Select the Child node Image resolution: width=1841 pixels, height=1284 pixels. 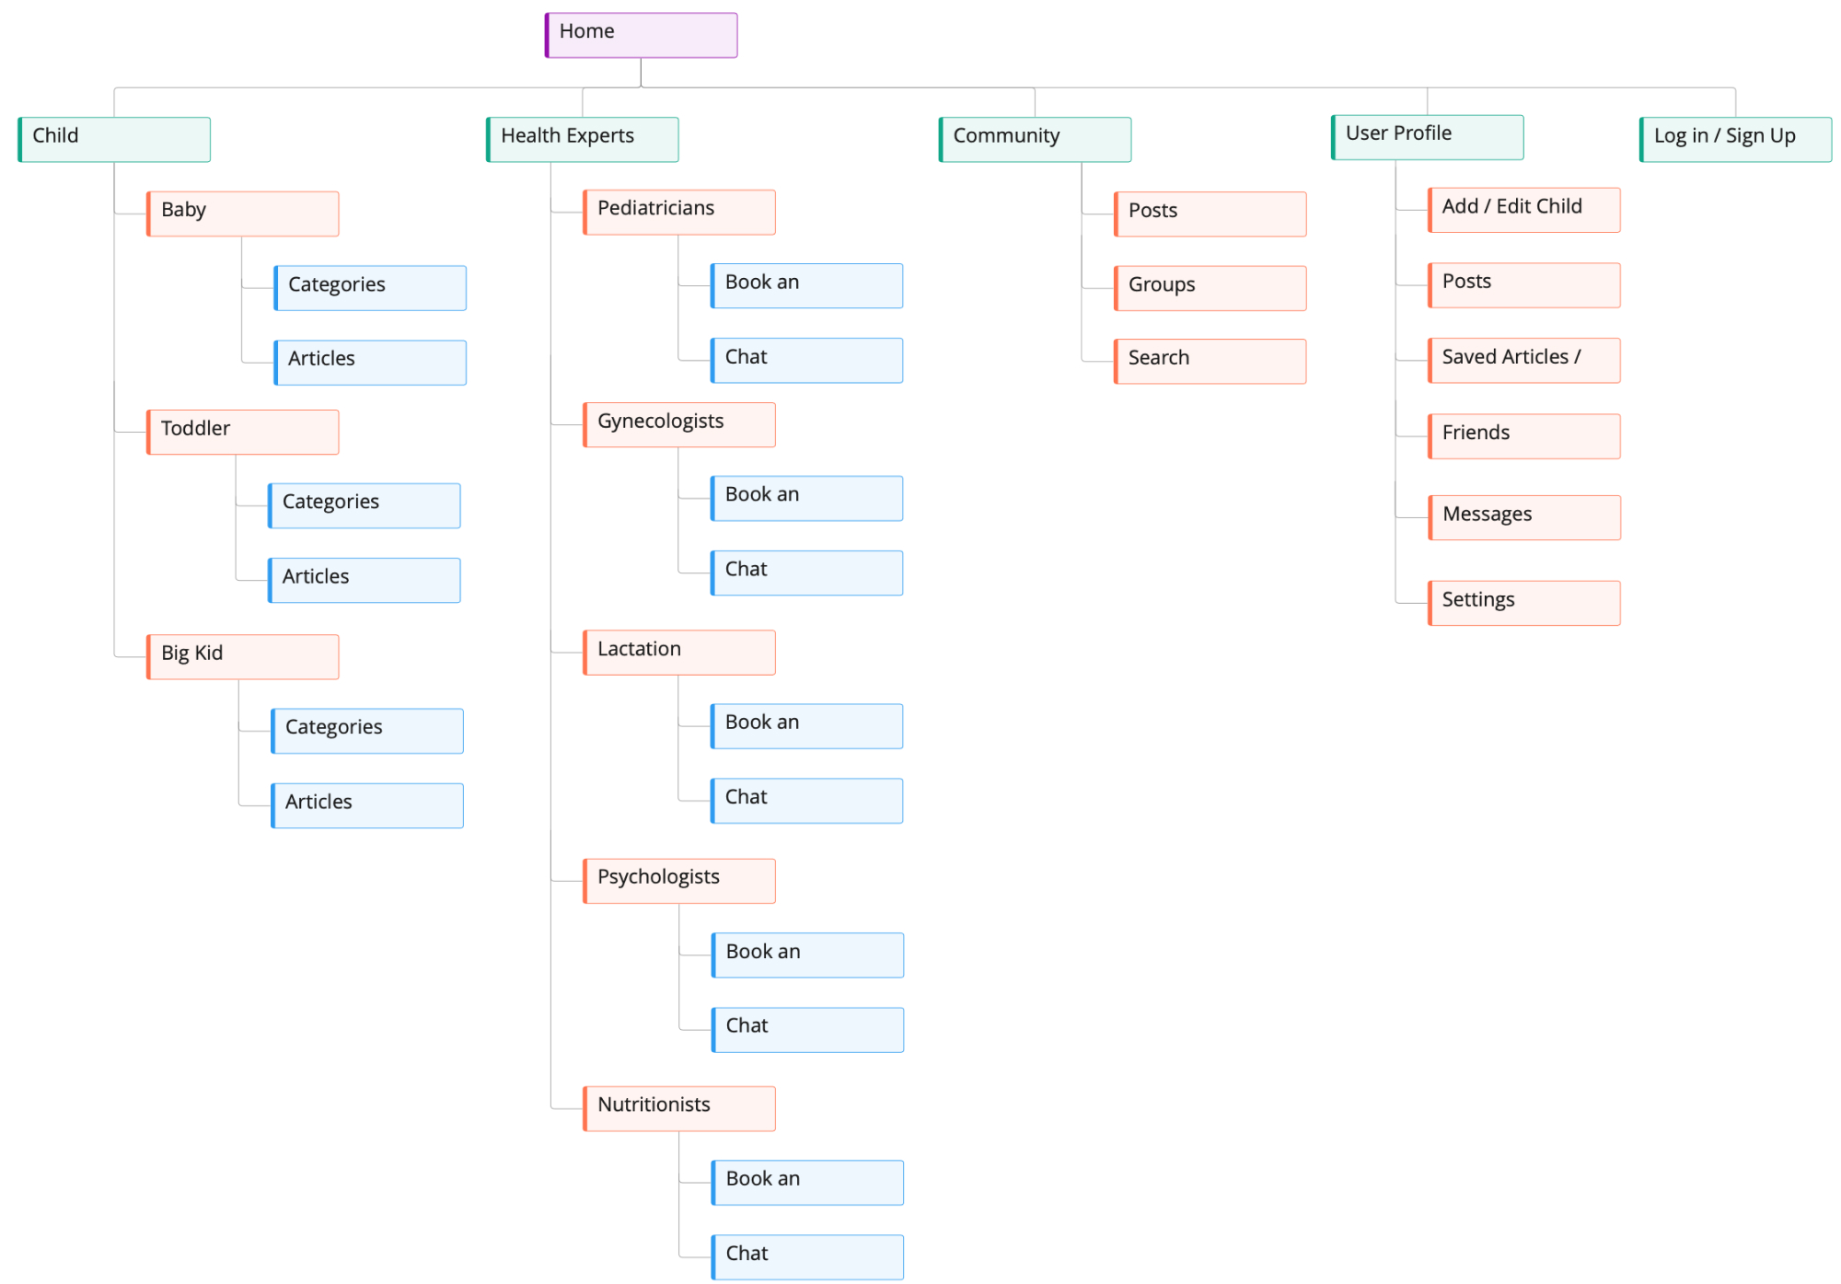pos(114,139)
